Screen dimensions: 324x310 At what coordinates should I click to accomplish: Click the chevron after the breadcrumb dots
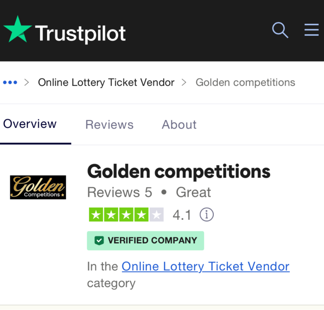(x=27, y=83)
